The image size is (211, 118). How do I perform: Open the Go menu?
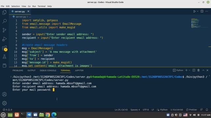tap(29, 6)
